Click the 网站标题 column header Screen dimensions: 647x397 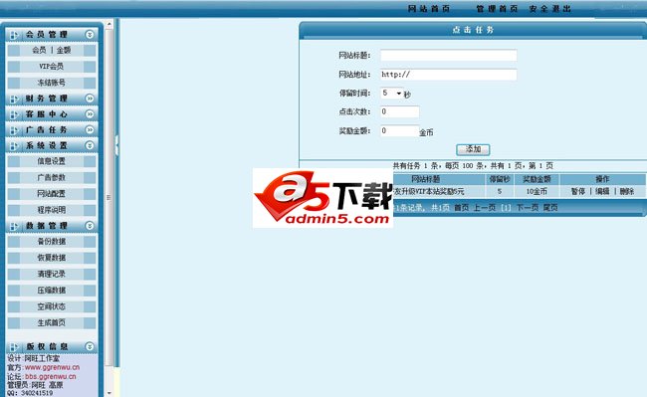[x=426, y=179]
